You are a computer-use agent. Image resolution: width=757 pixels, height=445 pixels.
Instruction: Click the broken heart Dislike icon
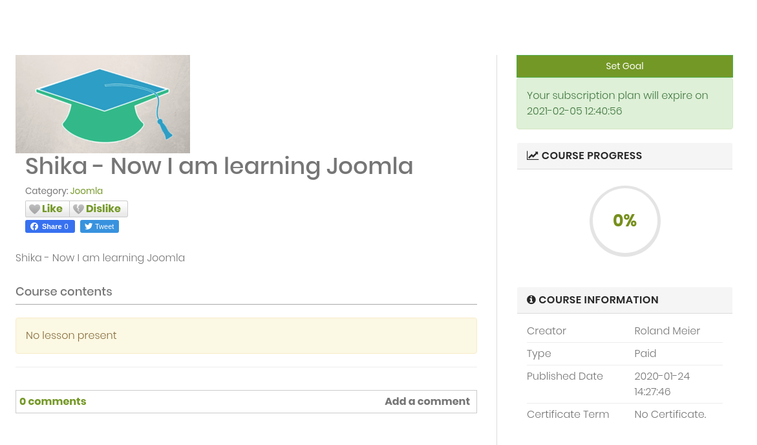coord(78,209)
